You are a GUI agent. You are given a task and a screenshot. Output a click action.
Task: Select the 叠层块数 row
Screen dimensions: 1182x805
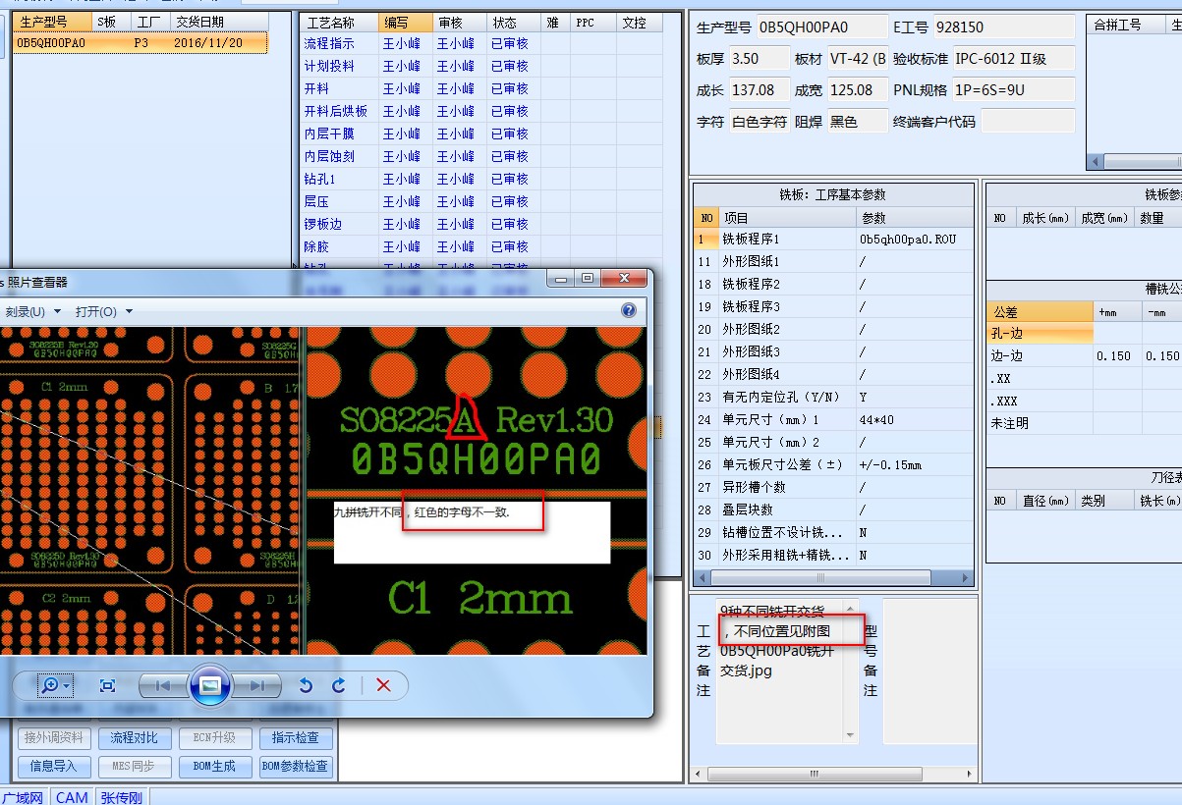(834, 510)
